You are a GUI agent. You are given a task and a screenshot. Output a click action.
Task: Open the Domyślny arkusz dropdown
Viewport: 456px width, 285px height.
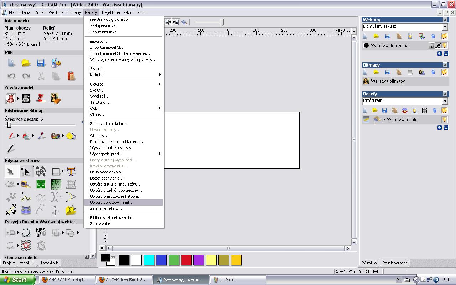pos(445,27)
